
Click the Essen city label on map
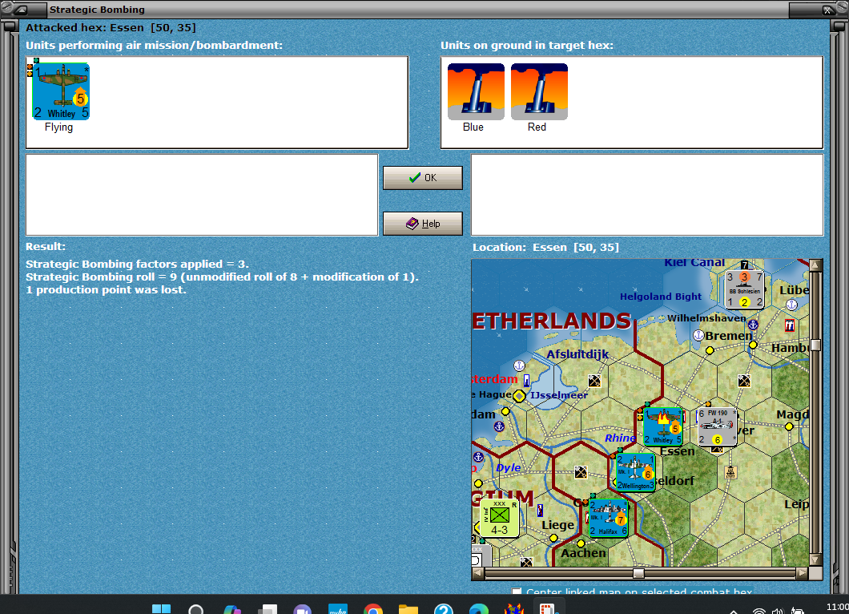click(x=677, y=451)
